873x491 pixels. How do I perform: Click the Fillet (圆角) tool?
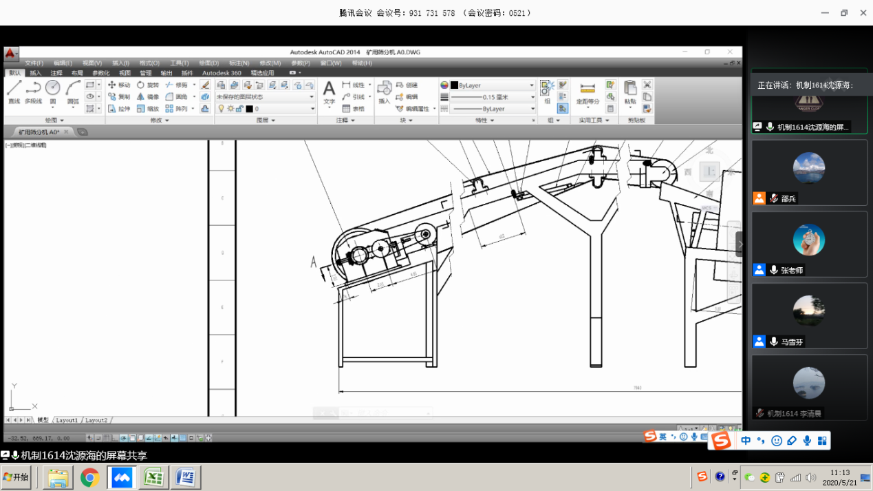(x=176, y=97)
